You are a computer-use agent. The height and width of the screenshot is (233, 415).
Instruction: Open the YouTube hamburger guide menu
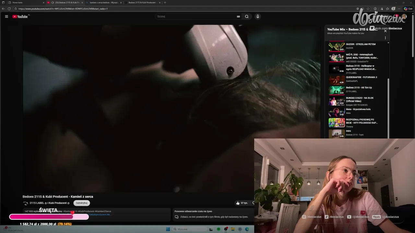6,17
